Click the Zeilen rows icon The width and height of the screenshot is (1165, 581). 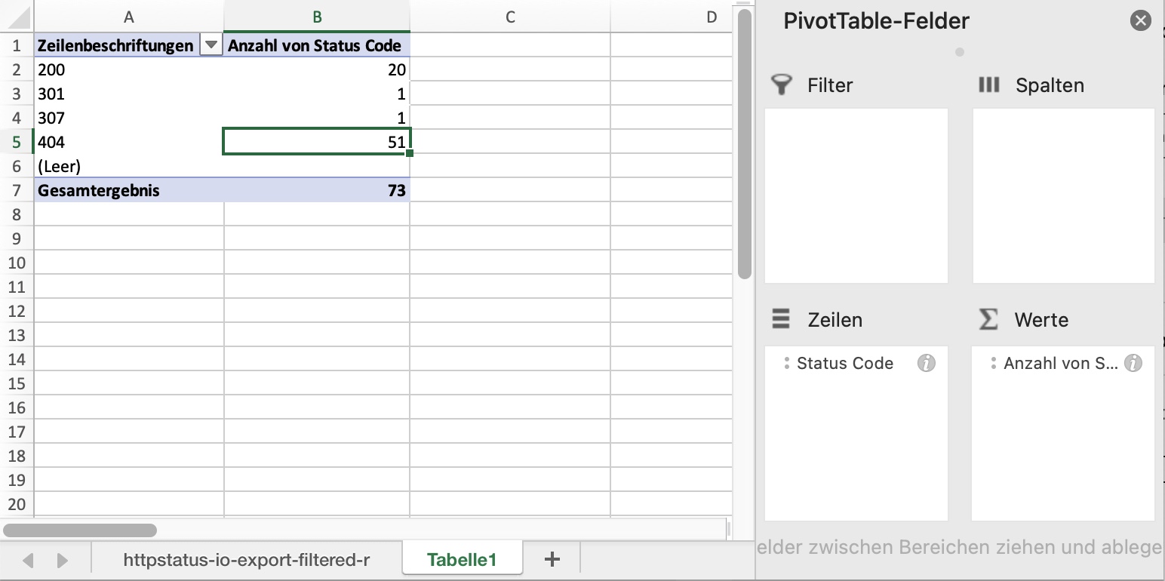coord(781,319)
